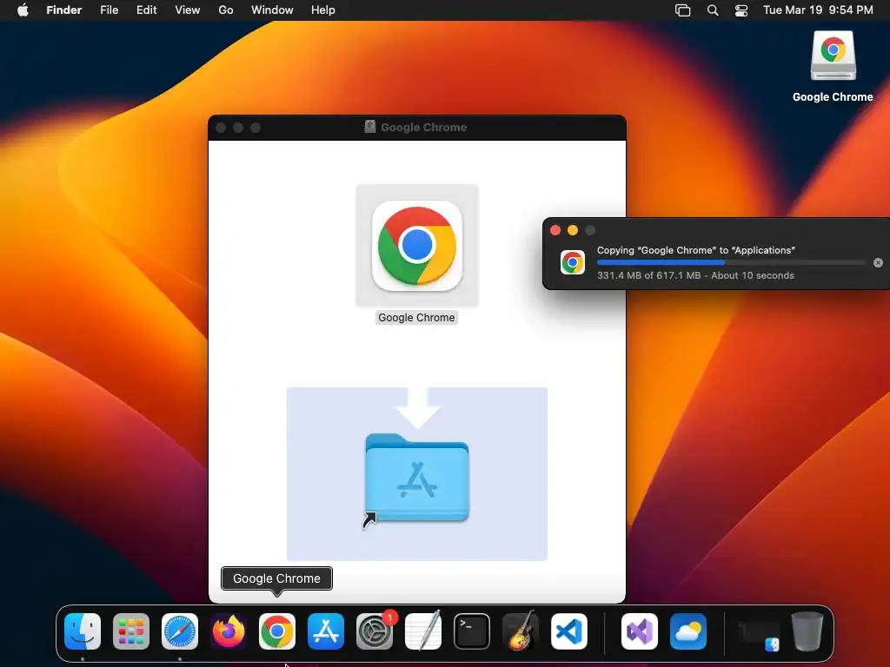Open the cloud weather app in the Dock
The width and height of the screenshot is (890, 667).
point(688,631)
